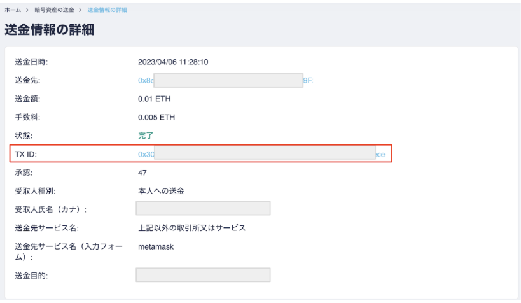Click the green 完了 status text
This screenshot has width=521, height=303.
[146, 136]
